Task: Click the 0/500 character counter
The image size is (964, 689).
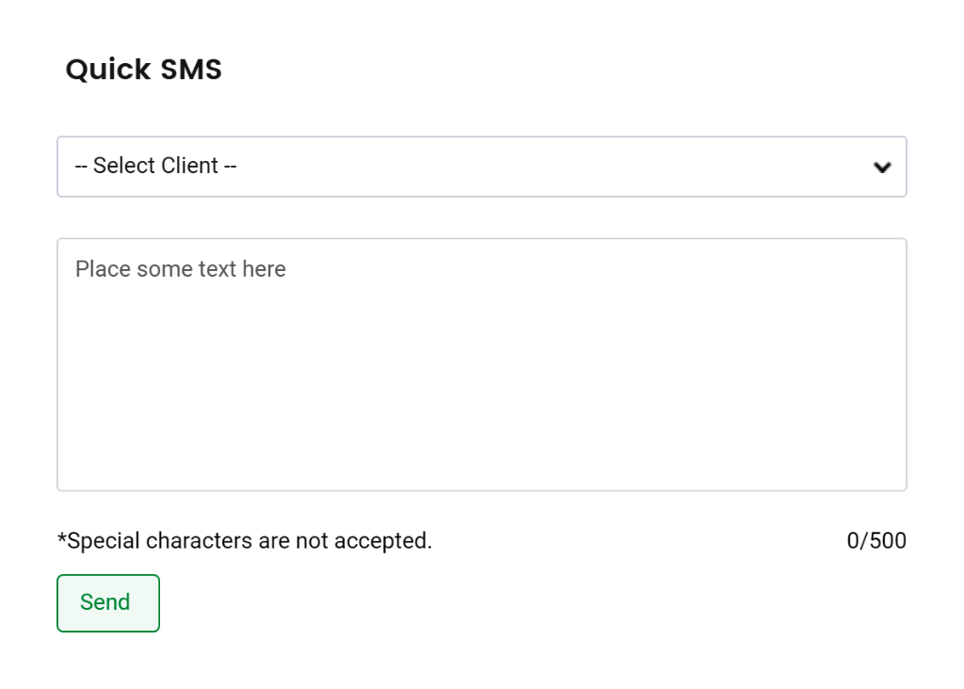Action: click(876, 541)
